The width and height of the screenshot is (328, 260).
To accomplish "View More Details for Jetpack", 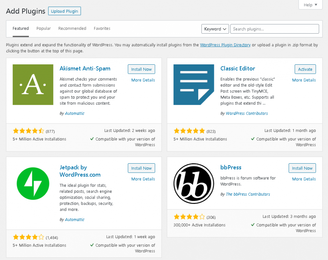I will coord(143,179).
